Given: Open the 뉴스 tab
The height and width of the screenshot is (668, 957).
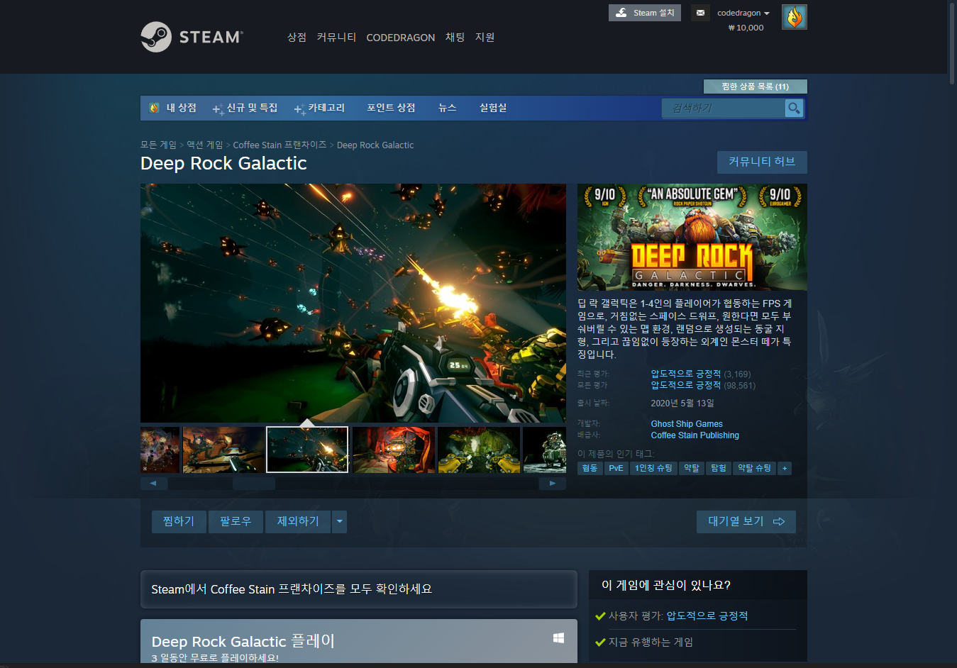Looking at the screenshot, I should 447,108.
